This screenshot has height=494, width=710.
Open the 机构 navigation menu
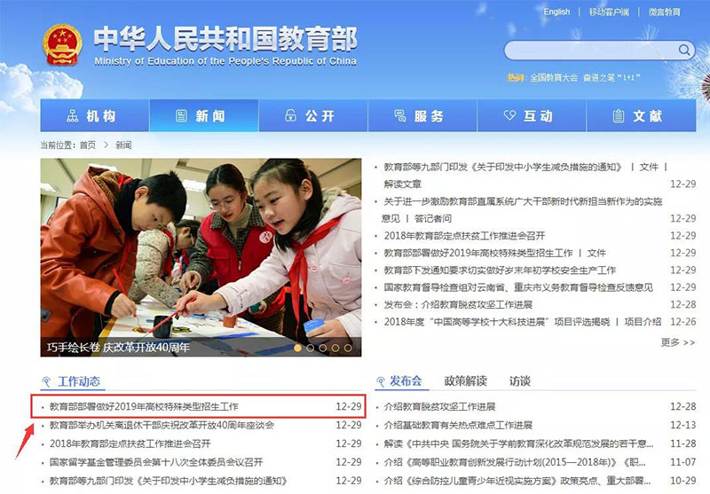[95, 116]
